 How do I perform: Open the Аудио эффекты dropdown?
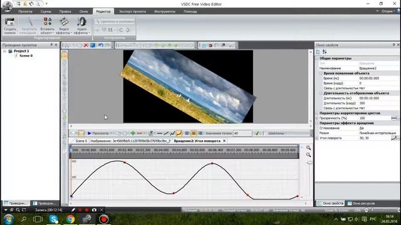pos(81,26)
